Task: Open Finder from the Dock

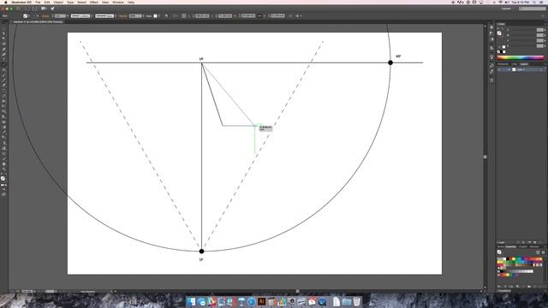Action: [191, 302]
